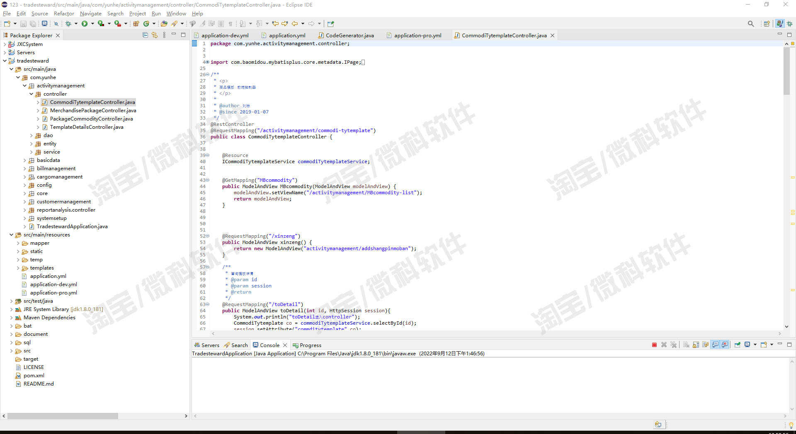Viewport: 796px width, 434px height.
Task: Click the Save All icon
Action: [x=33, y=24]
